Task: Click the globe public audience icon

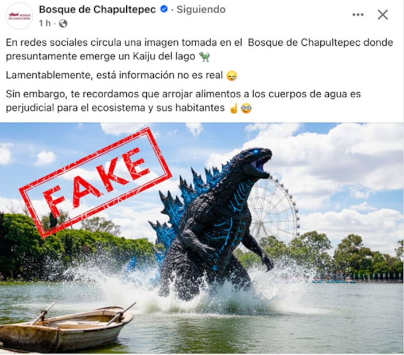Action: [63, 23]
